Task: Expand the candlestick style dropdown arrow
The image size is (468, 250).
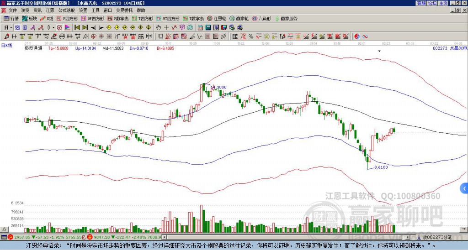Action: (53, 28)
